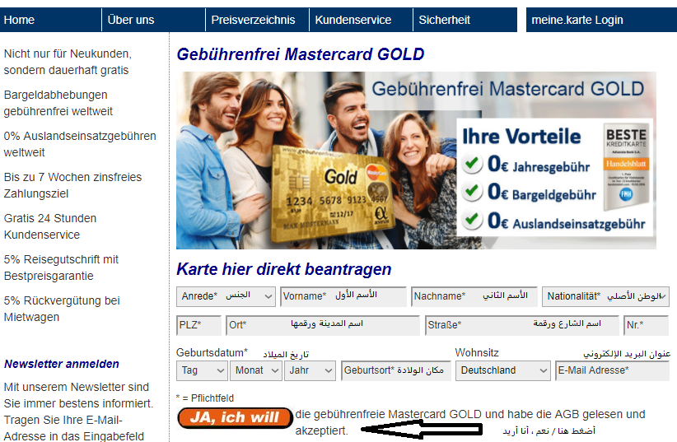Click '0% Auslandseinsatzgebühren weltweit' sidebar text

pyautogui.click(x=80, y=144)
